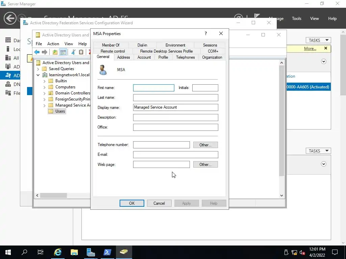346x259 pixels.
Task: Switch to Server Manager taskbar icon
Action: (91, 252)
